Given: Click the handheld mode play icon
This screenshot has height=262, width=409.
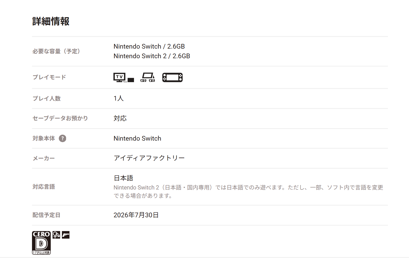Looking at the screenshot, I should coord(172,77).
